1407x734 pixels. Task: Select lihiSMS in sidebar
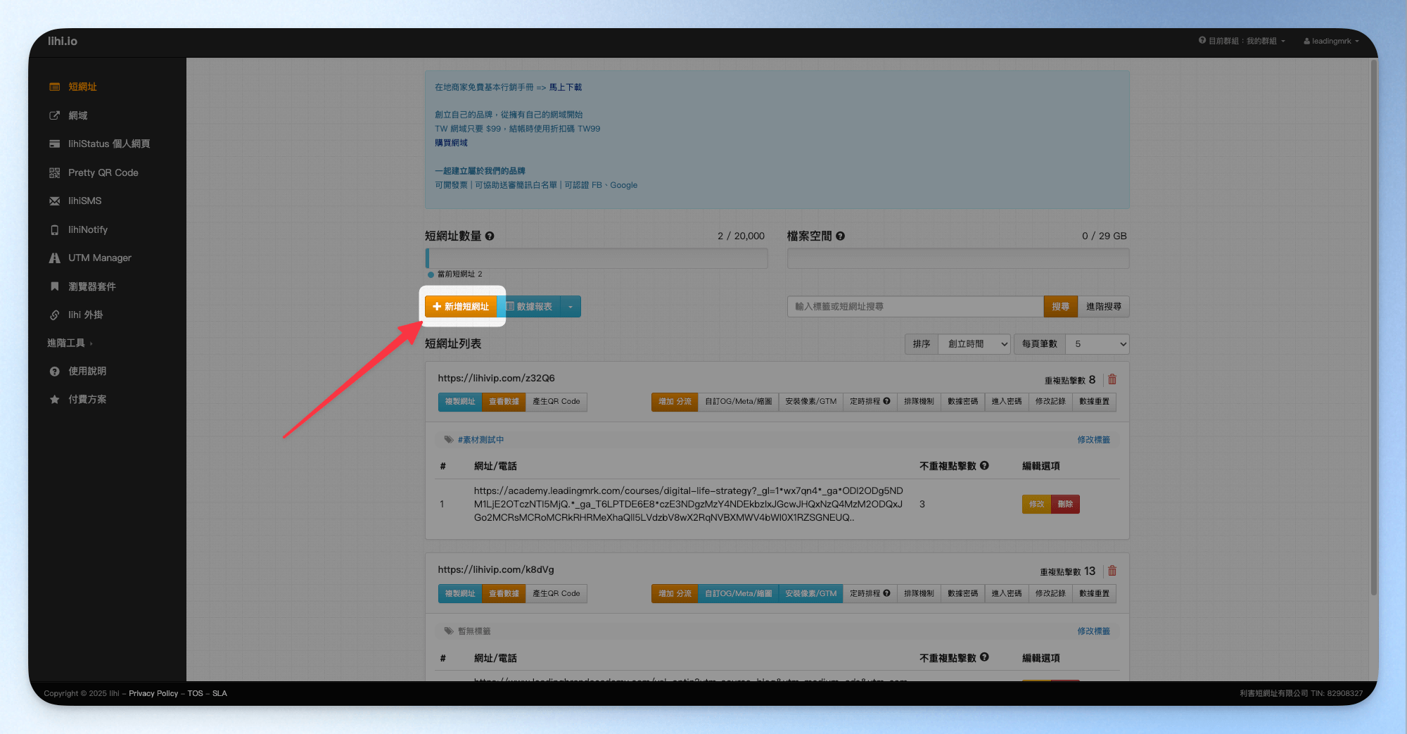point(84,201)
